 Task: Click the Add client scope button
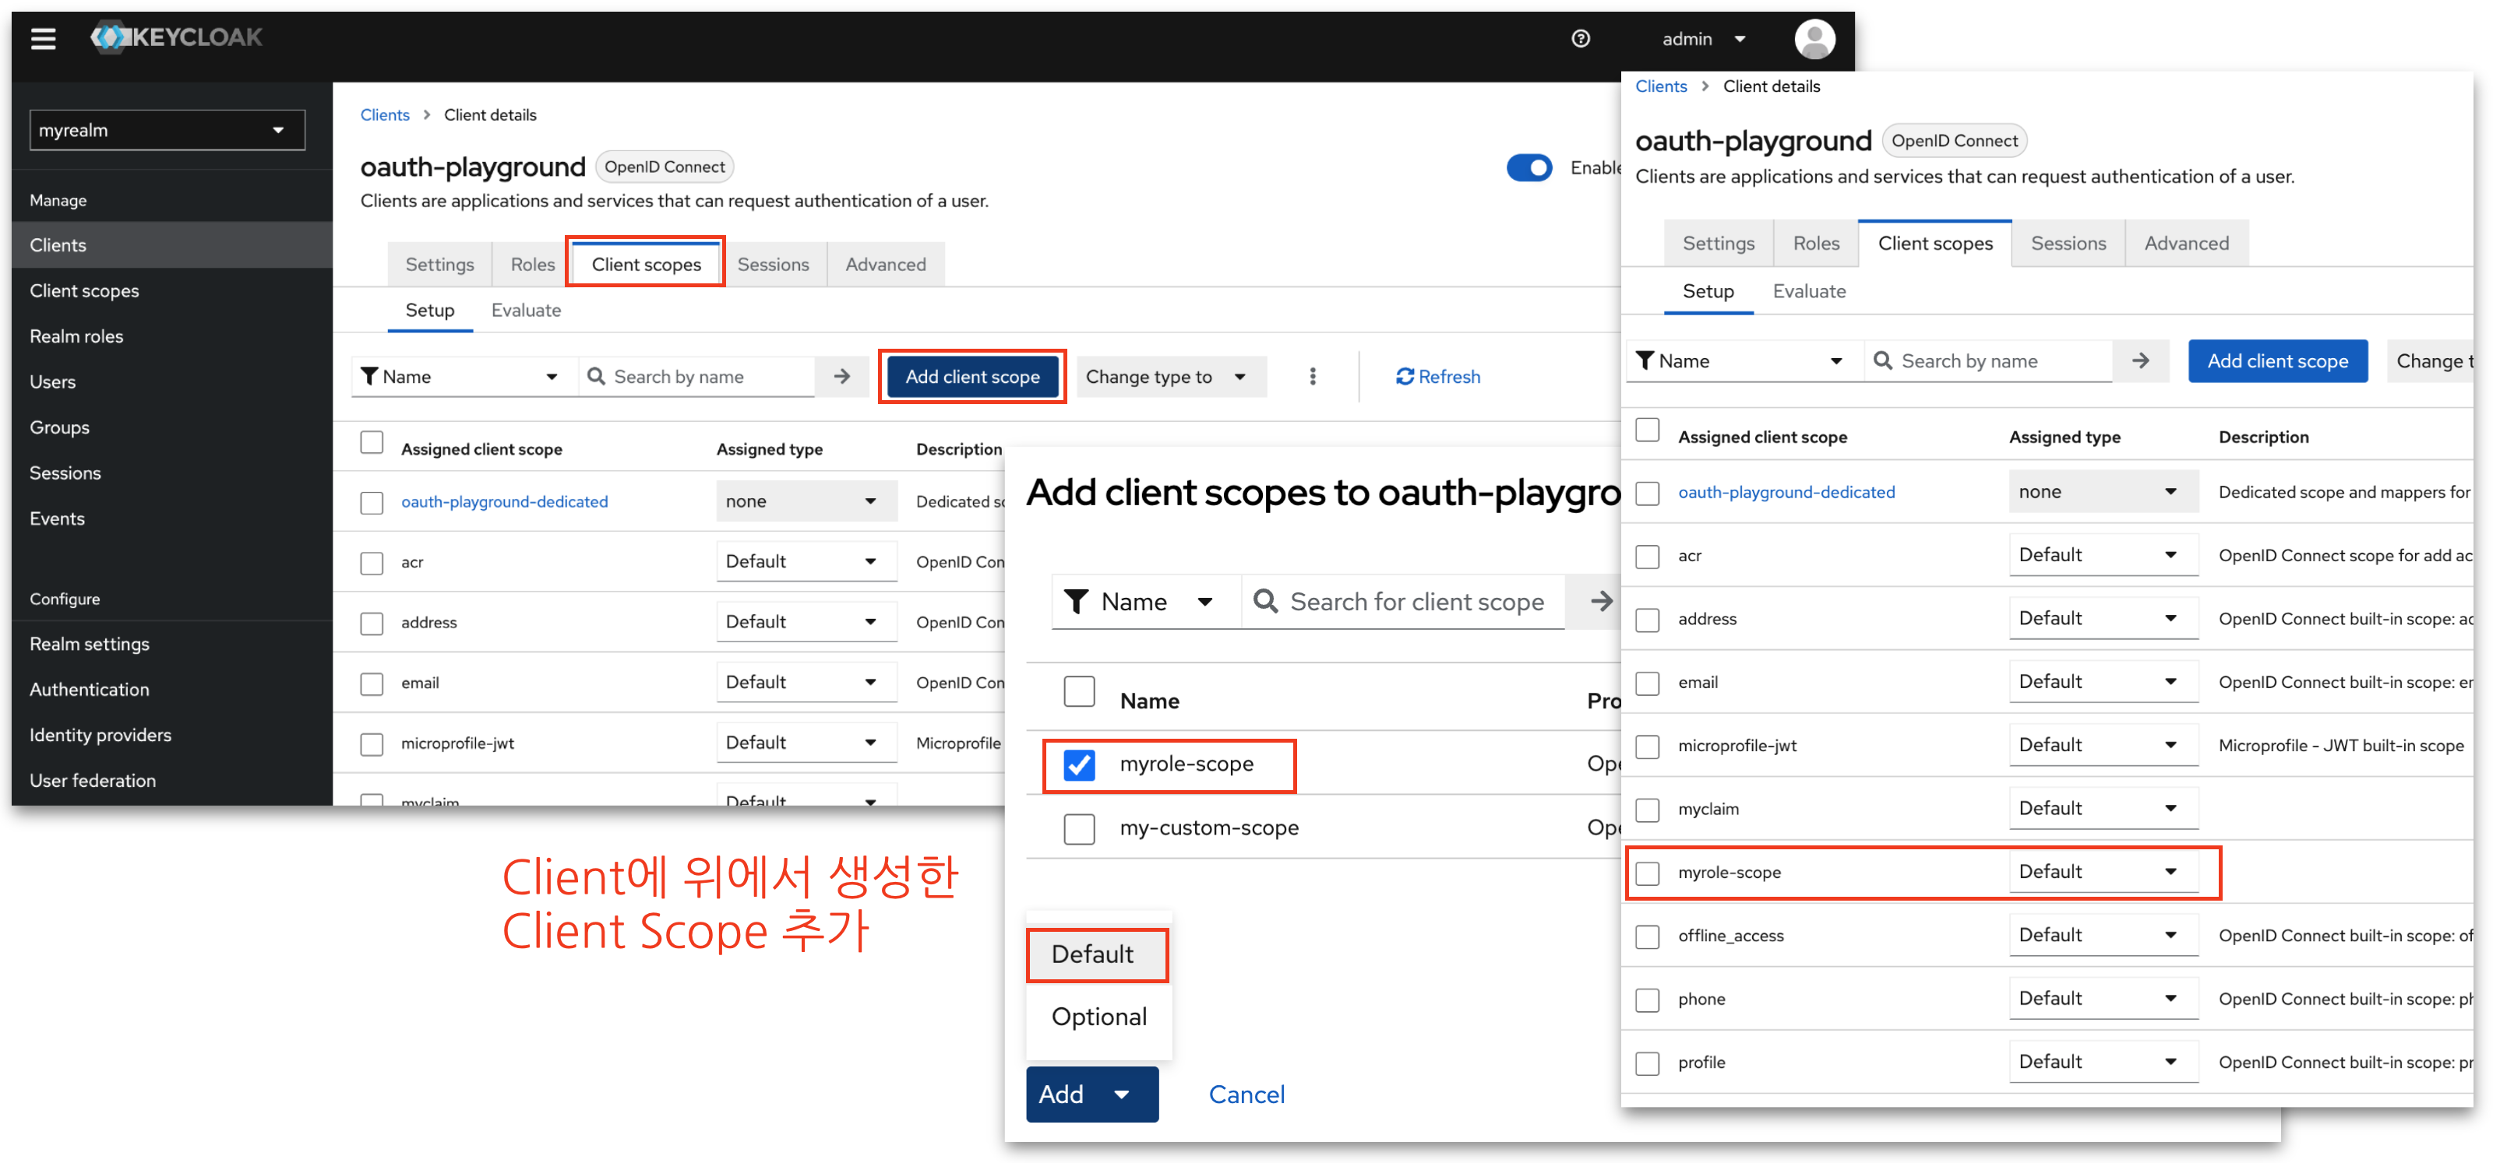[971, 376]
